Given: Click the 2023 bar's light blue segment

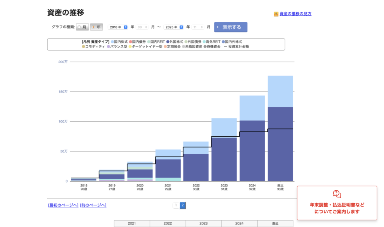Looking at the screenshot, I should coord(224,127).
